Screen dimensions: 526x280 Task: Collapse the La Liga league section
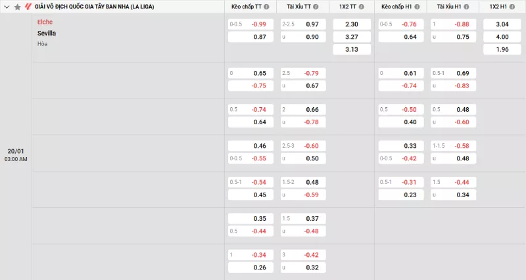[7, 7]
